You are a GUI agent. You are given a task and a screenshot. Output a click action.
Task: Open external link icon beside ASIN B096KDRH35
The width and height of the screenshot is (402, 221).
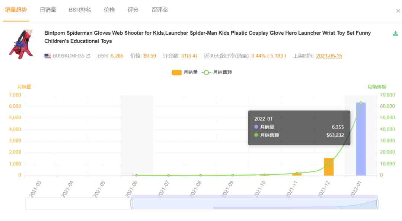point(88,56)
